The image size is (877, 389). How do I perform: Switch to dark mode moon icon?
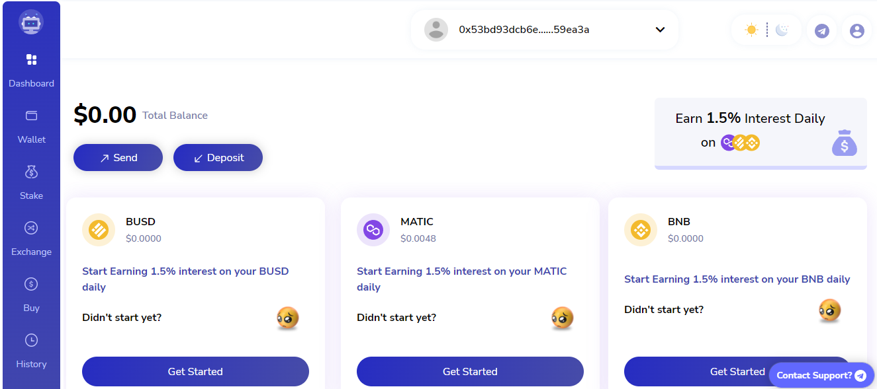(782, 30)
